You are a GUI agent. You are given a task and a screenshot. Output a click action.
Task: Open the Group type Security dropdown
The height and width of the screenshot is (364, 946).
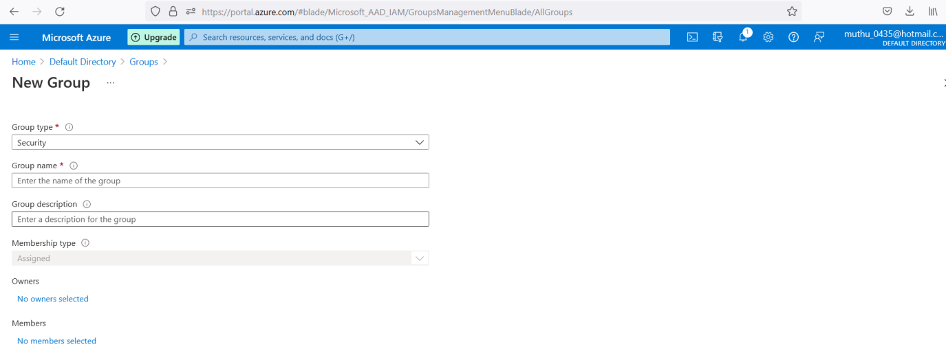[x=220, y=142]
